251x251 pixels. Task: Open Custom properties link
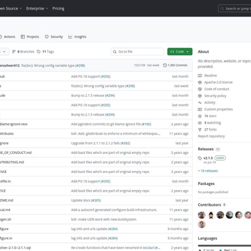click(x=219, y=109)
